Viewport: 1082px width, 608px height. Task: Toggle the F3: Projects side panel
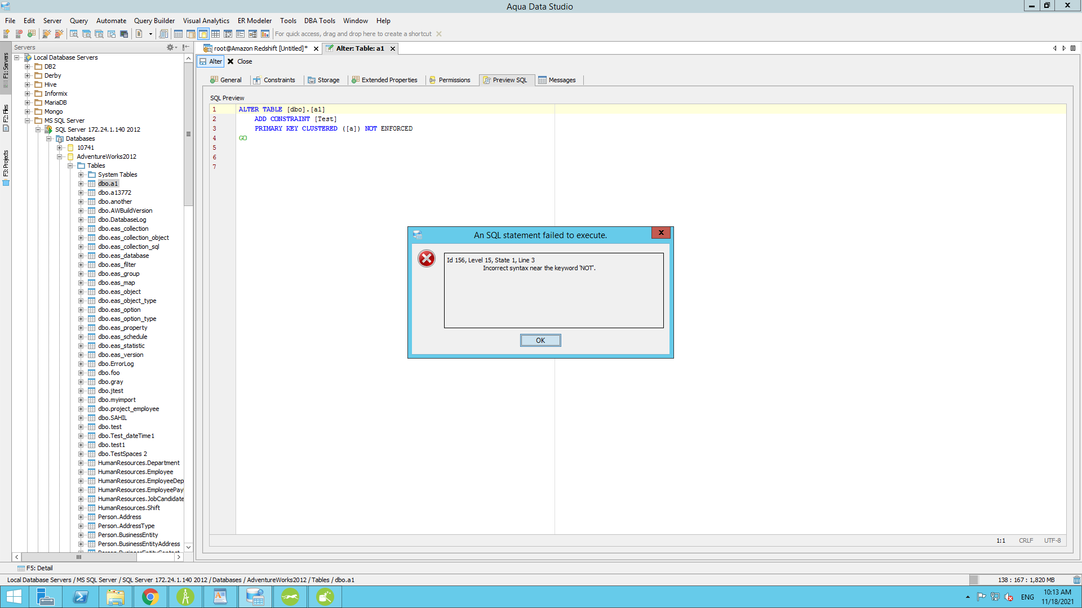coord(6,164)
